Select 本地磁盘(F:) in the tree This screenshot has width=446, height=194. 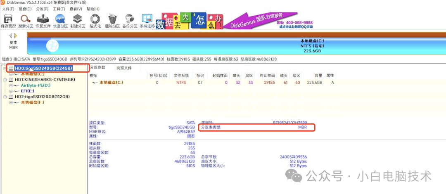tap(33, 102)
